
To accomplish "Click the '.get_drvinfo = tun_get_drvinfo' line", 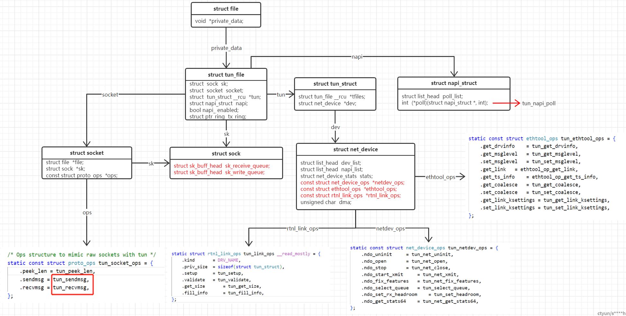I will click(x=529, y=146).
